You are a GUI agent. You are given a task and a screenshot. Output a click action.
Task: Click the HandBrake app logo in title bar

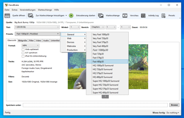[6, 5]
